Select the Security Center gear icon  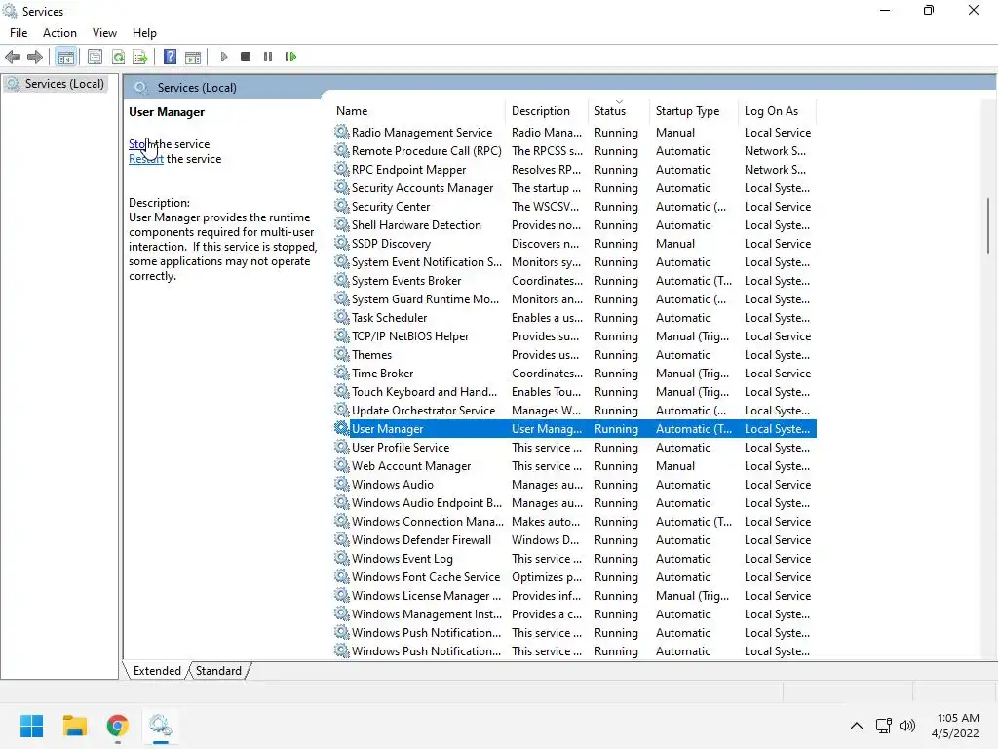(x=342, y=207)
